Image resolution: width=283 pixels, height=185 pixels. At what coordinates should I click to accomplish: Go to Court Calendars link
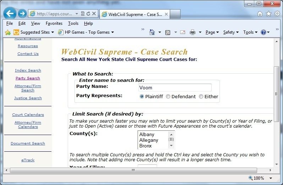click(28, 114)
